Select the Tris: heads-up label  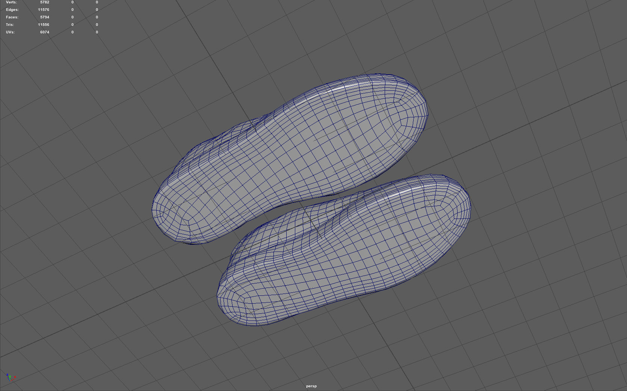(10, 25)
